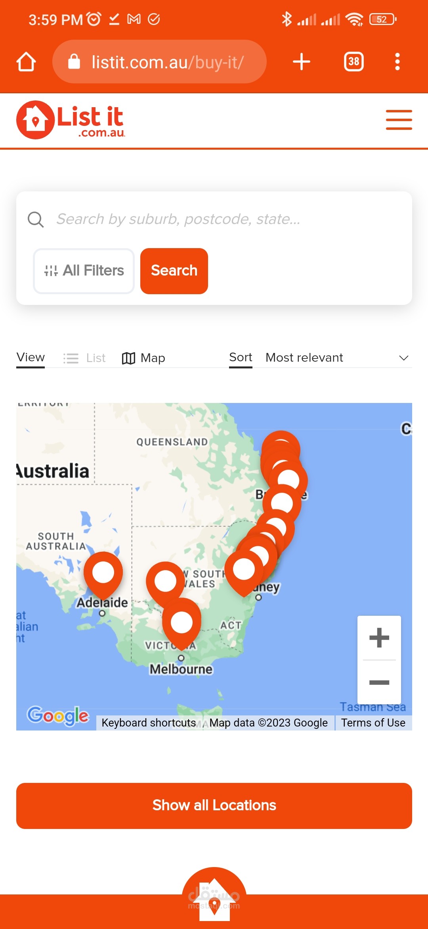
Task: Tap the listit.com.au address bar
Action: [x=159, y=62]
